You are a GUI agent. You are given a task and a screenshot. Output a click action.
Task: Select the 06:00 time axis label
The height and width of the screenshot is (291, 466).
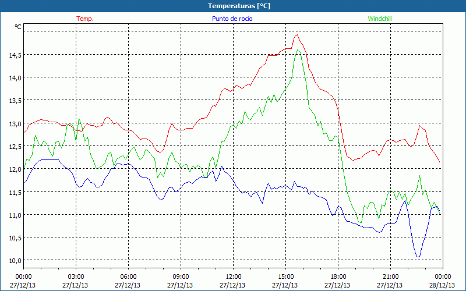(129, 276)
